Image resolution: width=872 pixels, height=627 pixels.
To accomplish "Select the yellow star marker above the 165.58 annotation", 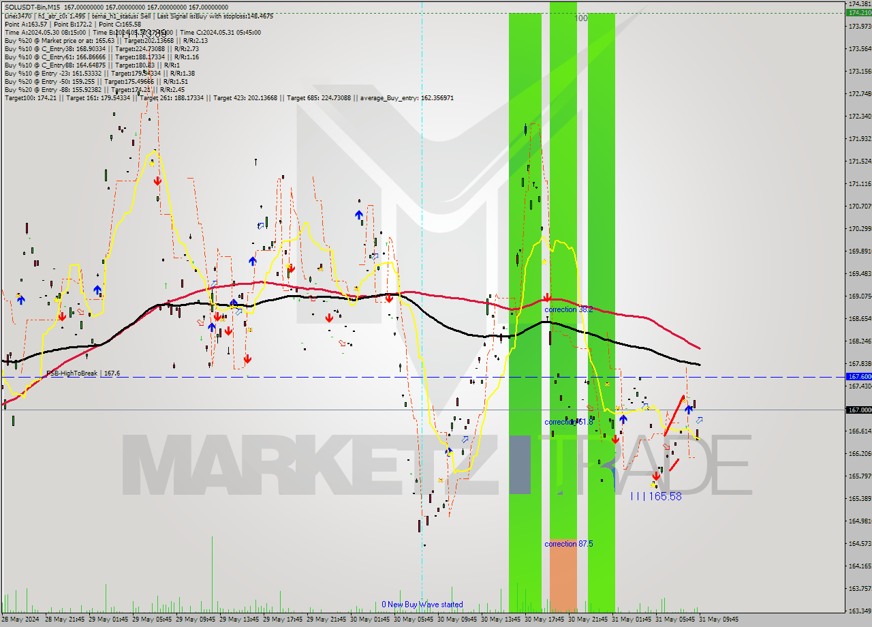I will tap(653, 485).
